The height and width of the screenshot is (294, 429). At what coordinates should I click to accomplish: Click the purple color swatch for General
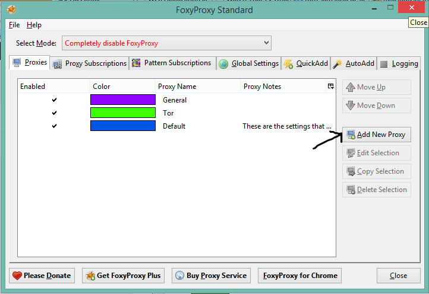pos(123,100)
